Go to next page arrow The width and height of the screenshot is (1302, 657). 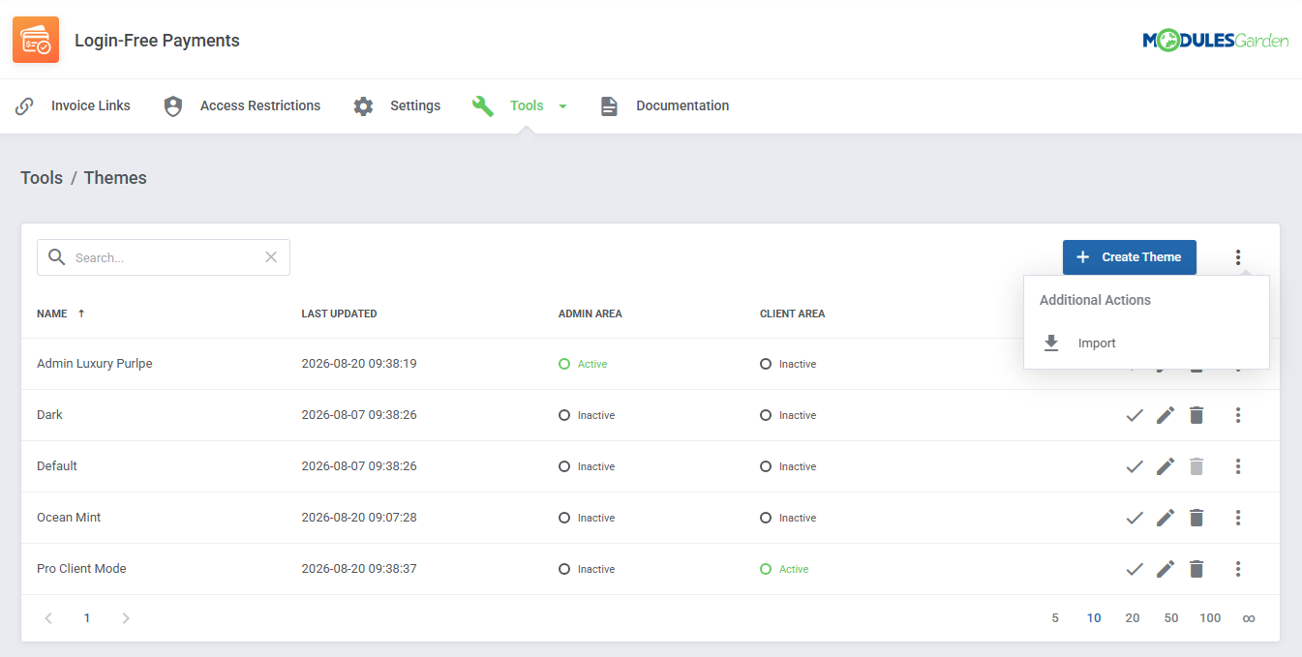point(125,618)
